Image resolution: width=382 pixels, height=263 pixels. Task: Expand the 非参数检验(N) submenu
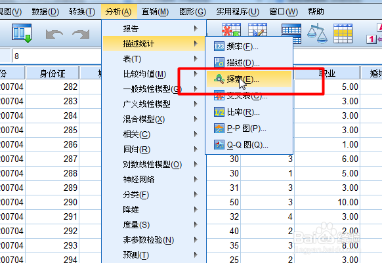point(154,240)
